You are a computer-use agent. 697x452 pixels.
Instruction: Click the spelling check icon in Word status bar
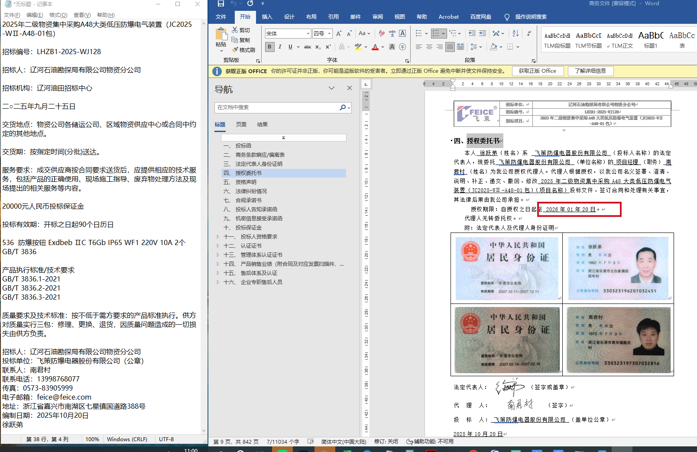[x=311, y=442]
